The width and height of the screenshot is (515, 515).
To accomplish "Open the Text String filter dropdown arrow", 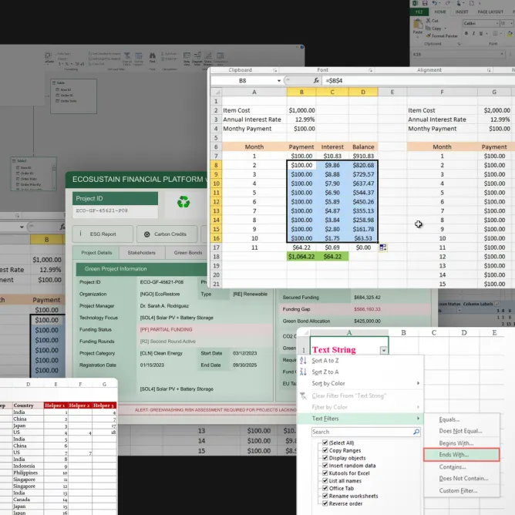I will click(x=384, y=350).
